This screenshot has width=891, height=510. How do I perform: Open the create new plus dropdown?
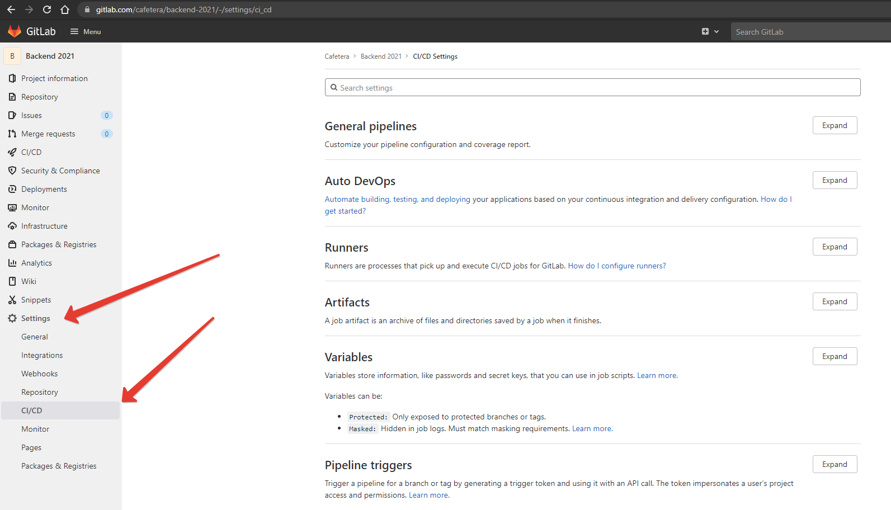[709, 32]
